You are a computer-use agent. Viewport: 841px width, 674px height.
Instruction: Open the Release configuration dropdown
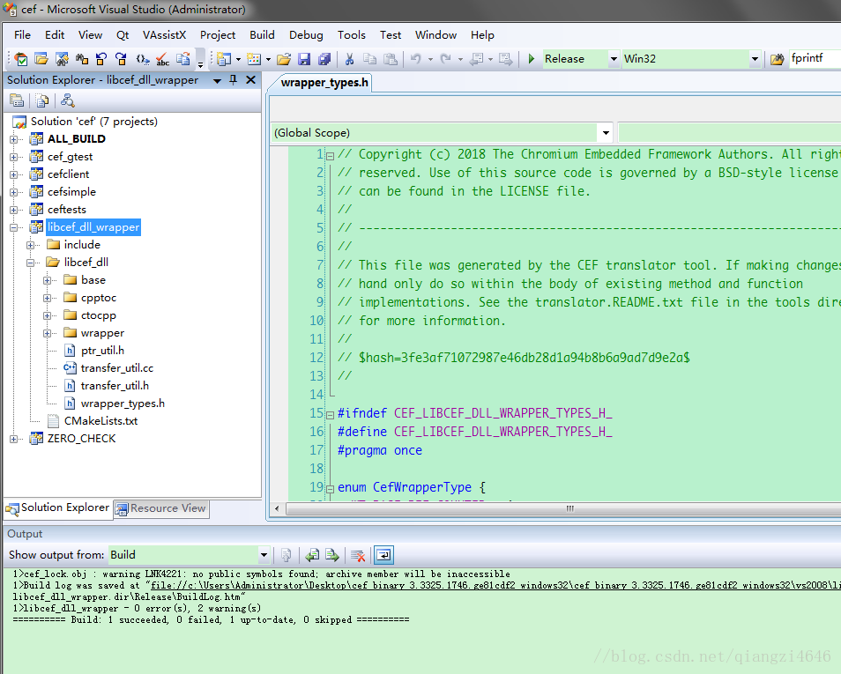(614, 59)
